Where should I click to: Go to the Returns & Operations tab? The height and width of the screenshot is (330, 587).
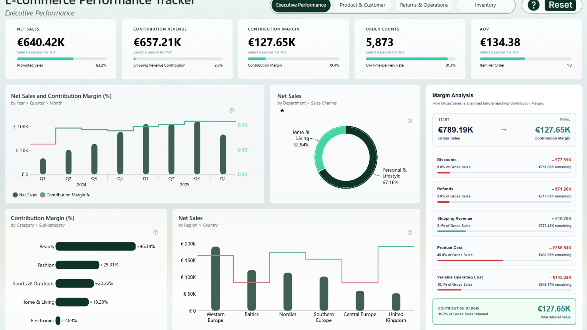(x=424, y=5)
